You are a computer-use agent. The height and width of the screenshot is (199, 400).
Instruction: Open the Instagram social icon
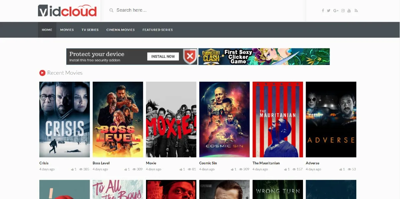click(x=343, y=11)
